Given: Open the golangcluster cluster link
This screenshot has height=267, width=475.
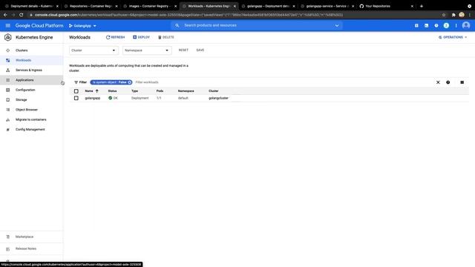Looking at the screenshot, I should pyautogui.click(x=218, y=98).
